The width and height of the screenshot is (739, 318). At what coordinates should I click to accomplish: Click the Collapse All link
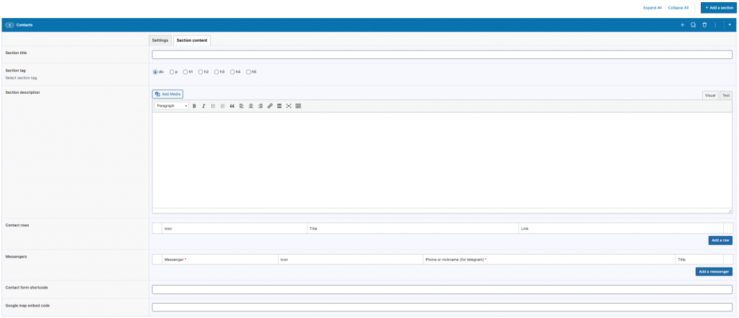pos(678,8)
